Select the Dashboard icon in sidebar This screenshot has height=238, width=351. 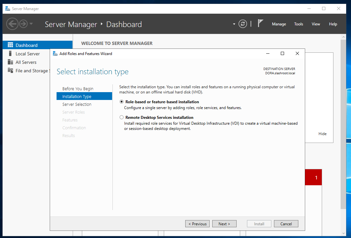click(x=10, y=45)
